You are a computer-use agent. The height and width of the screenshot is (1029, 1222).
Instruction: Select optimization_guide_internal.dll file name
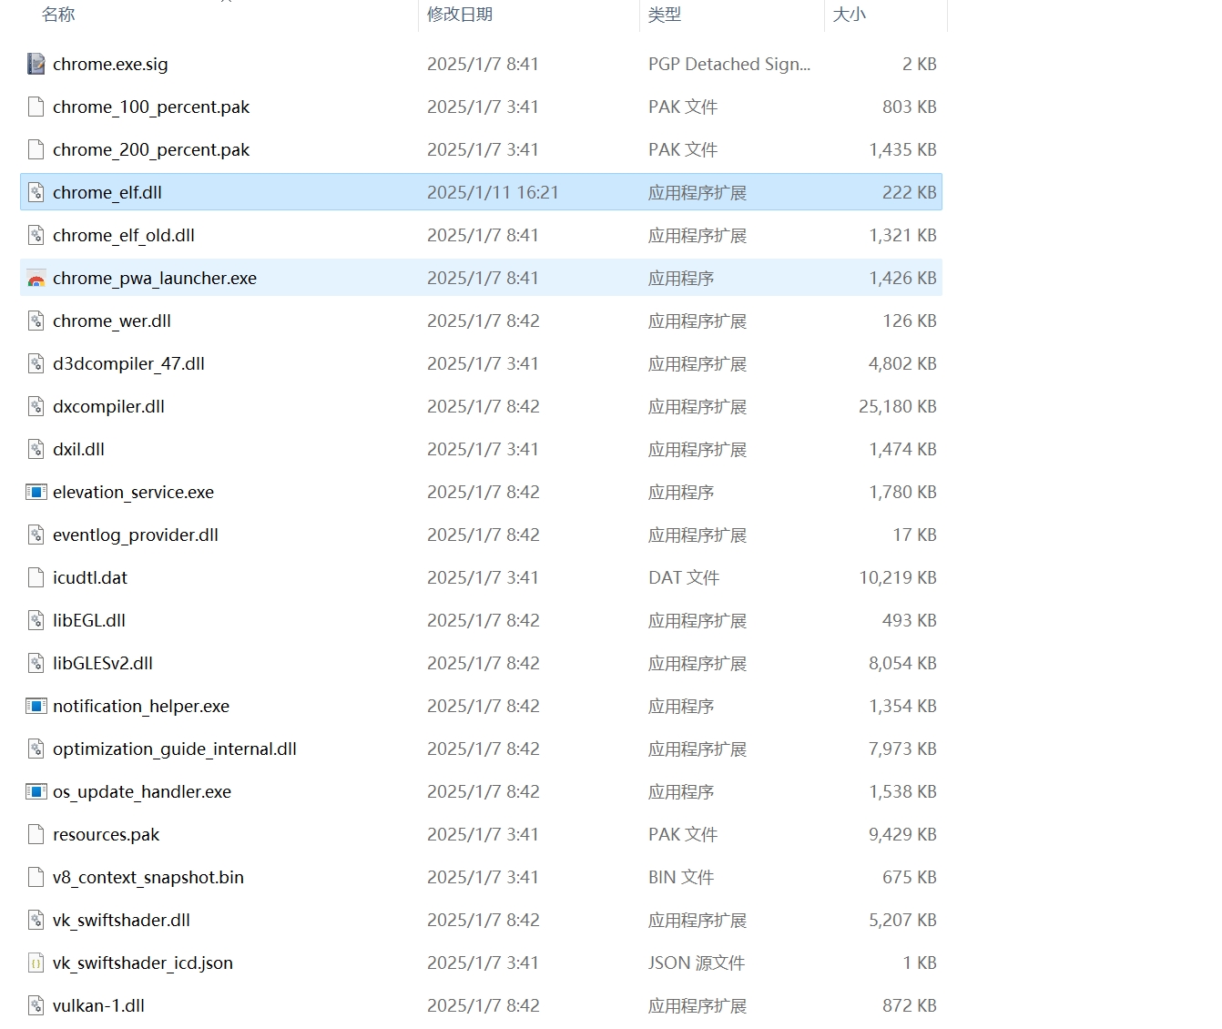point(175,749)
